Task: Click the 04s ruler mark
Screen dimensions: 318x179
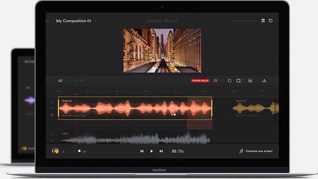Action: pos(175,91)
